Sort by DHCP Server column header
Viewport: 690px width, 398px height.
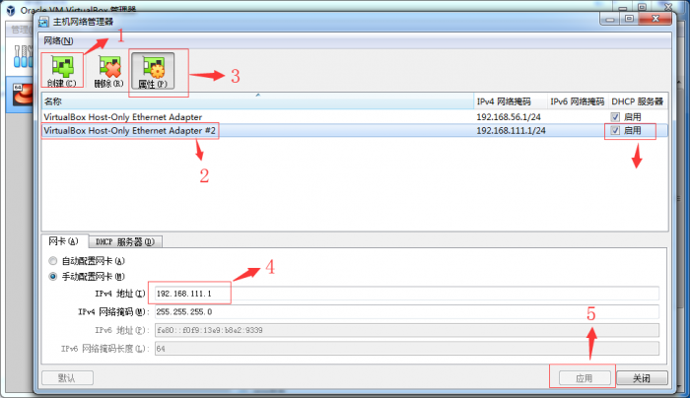(638, 101)
